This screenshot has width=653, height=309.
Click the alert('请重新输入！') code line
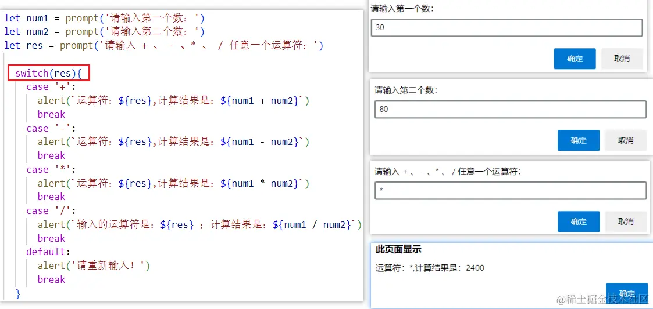click(x=93, y=266)
